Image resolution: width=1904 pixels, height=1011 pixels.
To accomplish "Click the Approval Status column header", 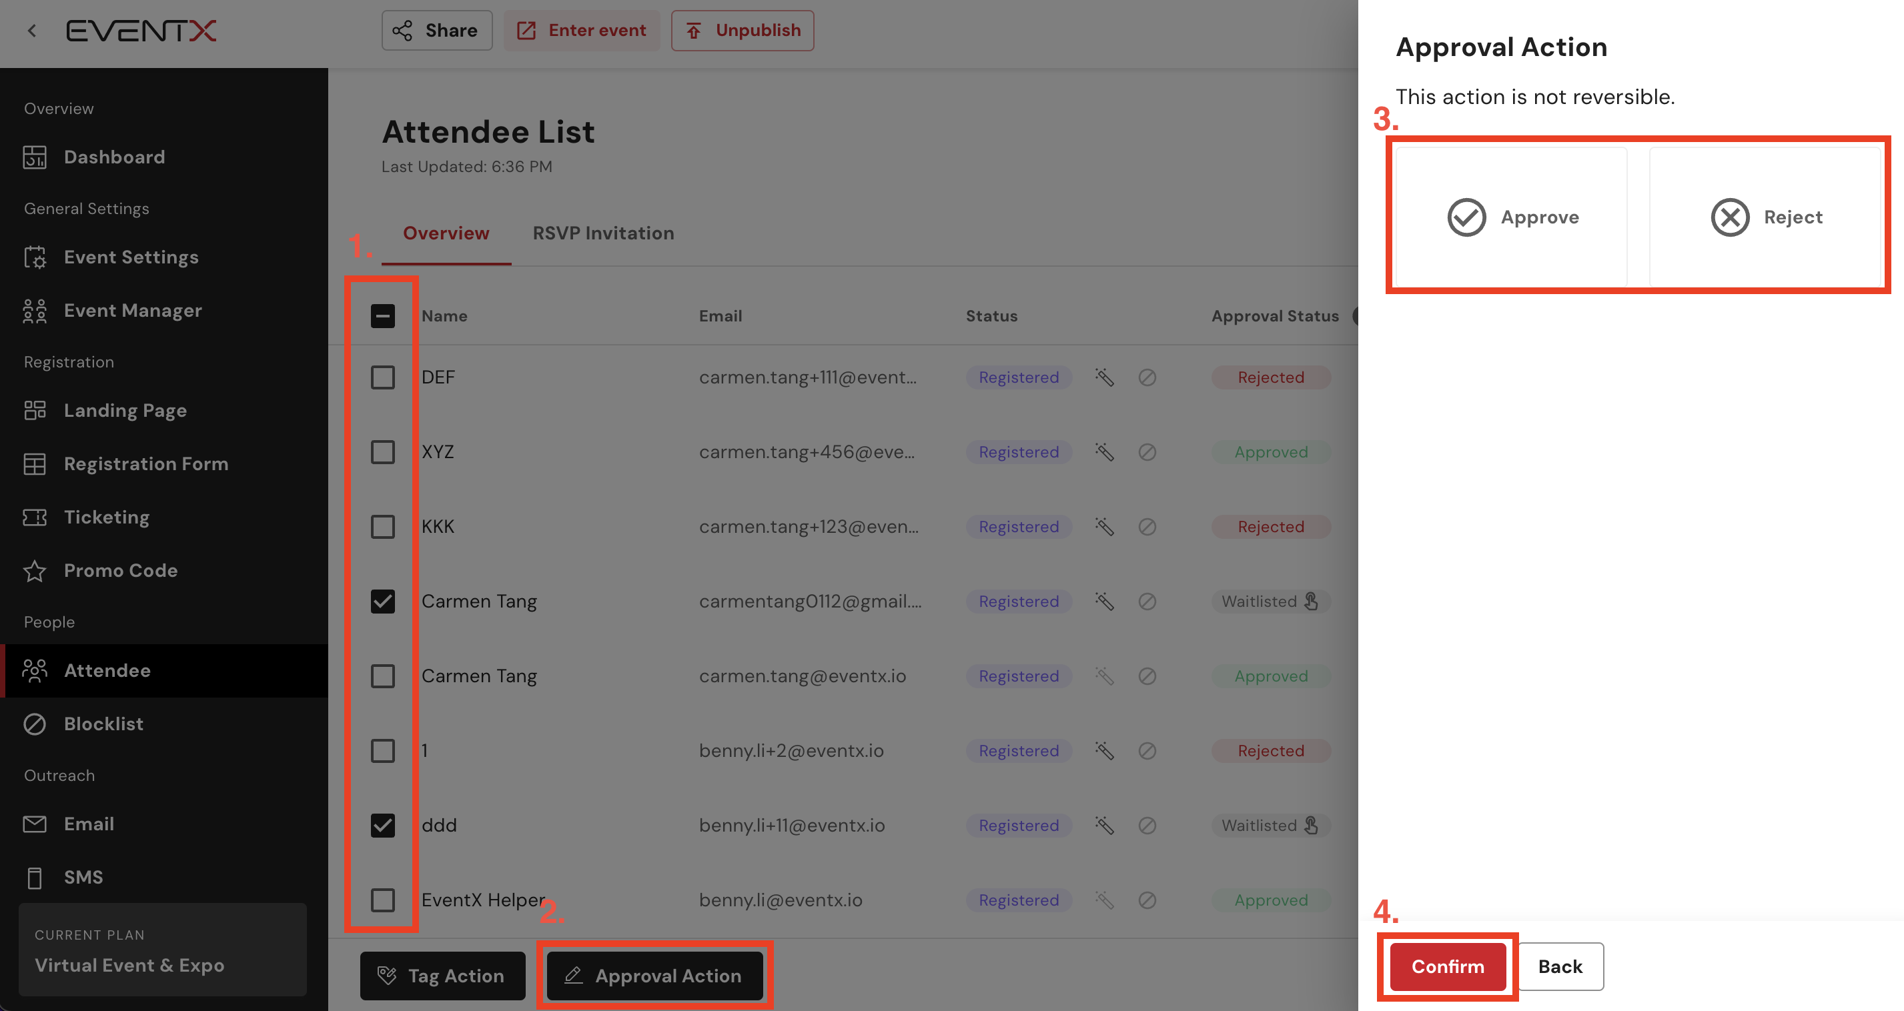I will (1274, 315).
